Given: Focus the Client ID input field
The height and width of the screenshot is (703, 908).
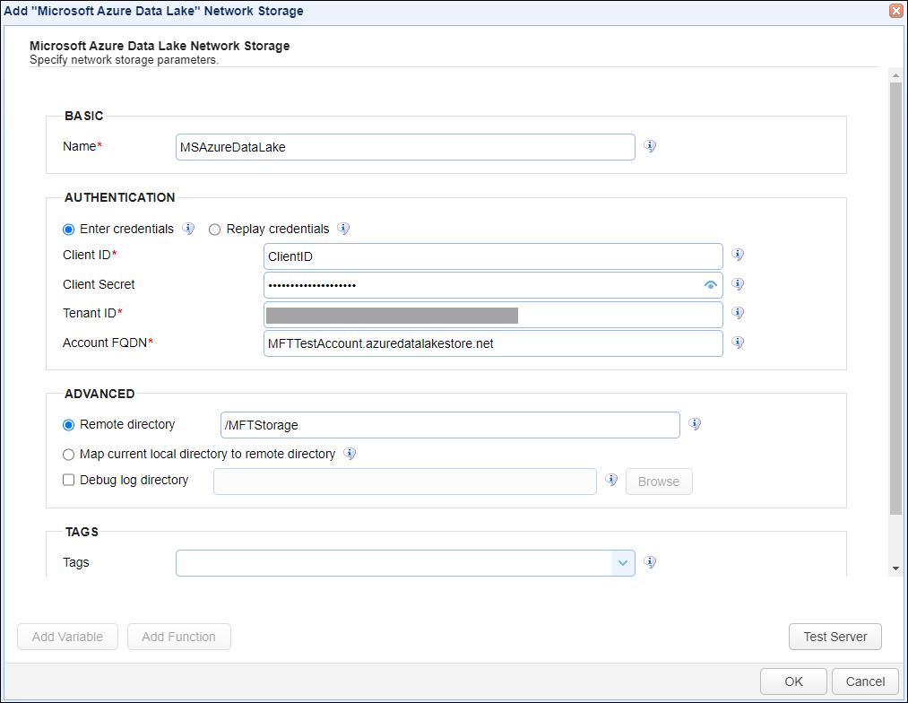Looking at the screenshot, I should [493, 256].
